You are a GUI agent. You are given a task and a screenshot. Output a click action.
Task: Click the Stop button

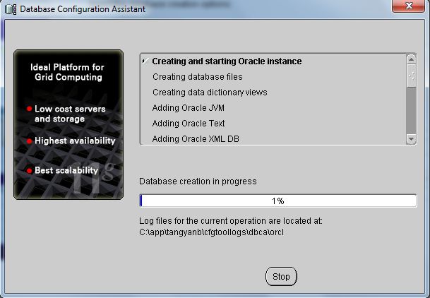[x=281, y=276]
